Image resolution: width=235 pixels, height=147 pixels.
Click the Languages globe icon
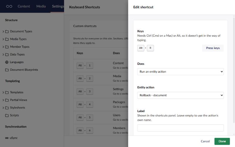7,62
